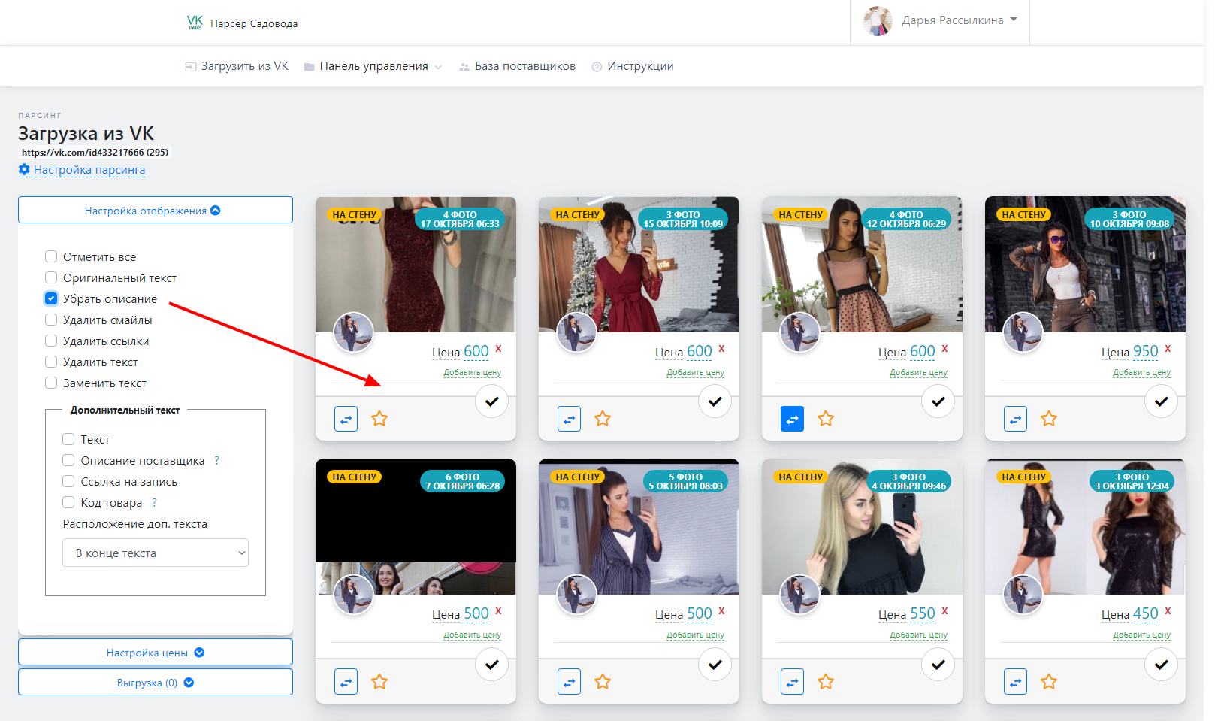Star the 3 October 12:04 product card

point(1049,682)
